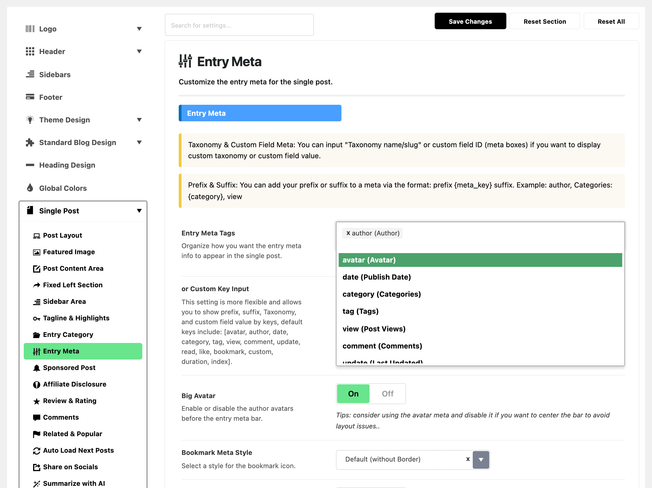This screenshot has width=652, height=488.
Task: Click the Entry Meta blue tab
Action: pos(260,113)
